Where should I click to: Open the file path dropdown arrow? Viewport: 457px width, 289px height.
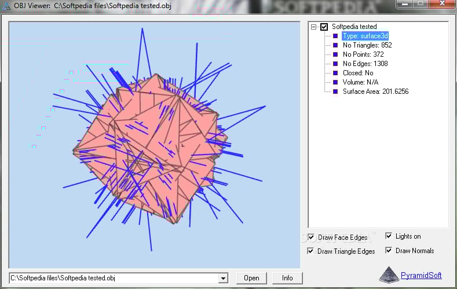click(x=223, y=279)
